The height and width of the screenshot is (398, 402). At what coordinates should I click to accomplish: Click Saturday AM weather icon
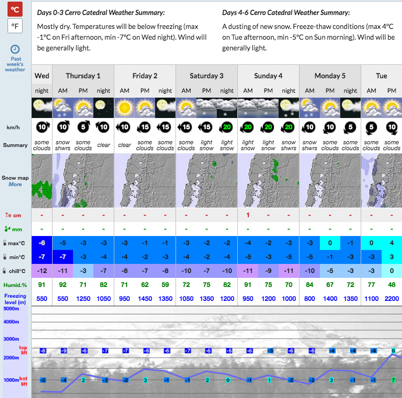[x=186, y=108]
